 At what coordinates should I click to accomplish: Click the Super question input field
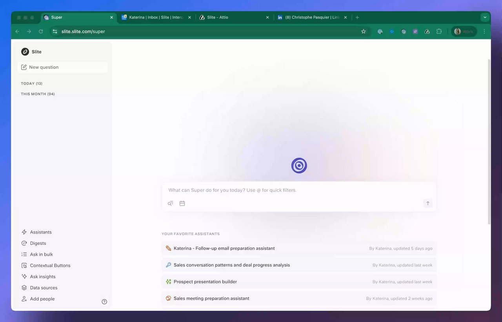coord(299,190)
